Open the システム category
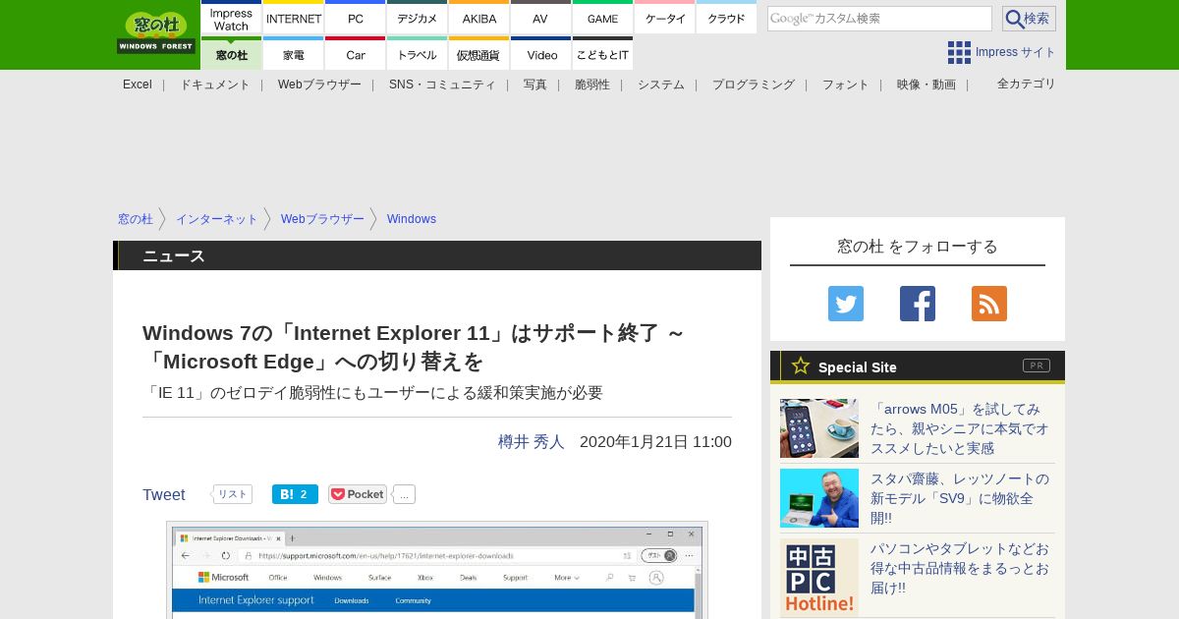 [x=661, y=84]
